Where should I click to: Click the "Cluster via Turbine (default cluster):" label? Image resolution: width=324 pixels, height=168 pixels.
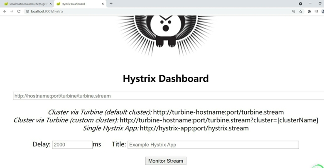tap(100, 112)
